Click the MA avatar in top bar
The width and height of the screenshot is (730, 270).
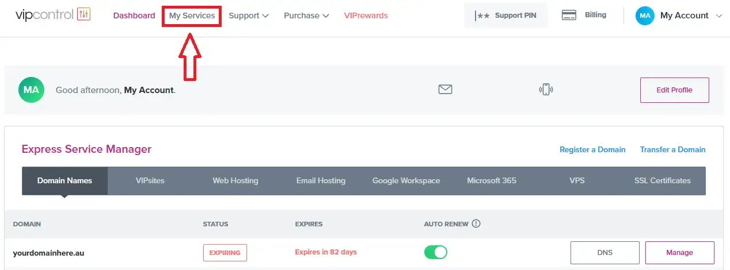tap(645, 16)
